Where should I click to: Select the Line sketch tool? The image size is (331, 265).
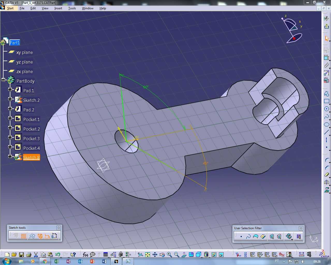(327, 132)
